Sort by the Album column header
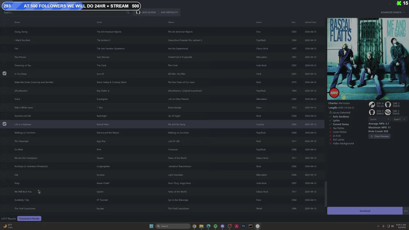Screen dimensions: 409x230 tap(171, 22)
